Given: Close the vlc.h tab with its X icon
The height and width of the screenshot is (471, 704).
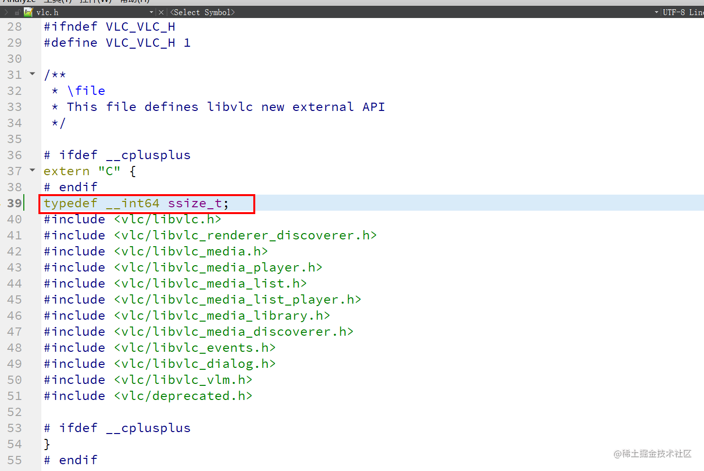Looking at the screenshot, I should [161, 12].
